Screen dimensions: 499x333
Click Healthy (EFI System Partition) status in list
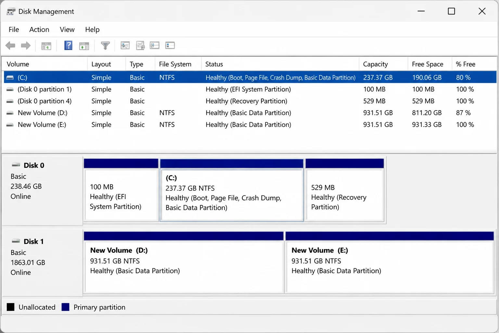click(248, 89)
